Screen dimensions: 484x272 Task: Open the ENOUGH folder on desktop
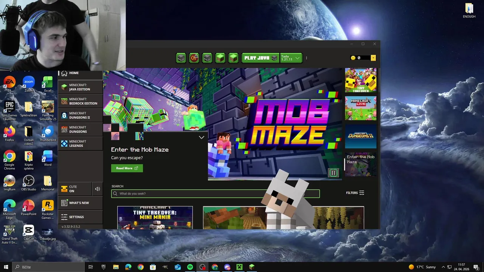tap(469, 11)
